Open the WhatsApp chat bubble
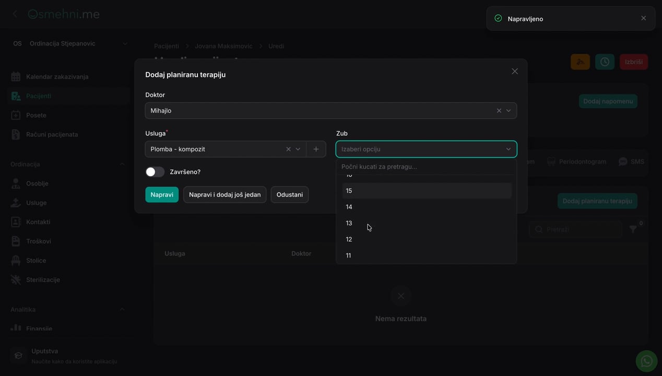 [x=646, y=361]
